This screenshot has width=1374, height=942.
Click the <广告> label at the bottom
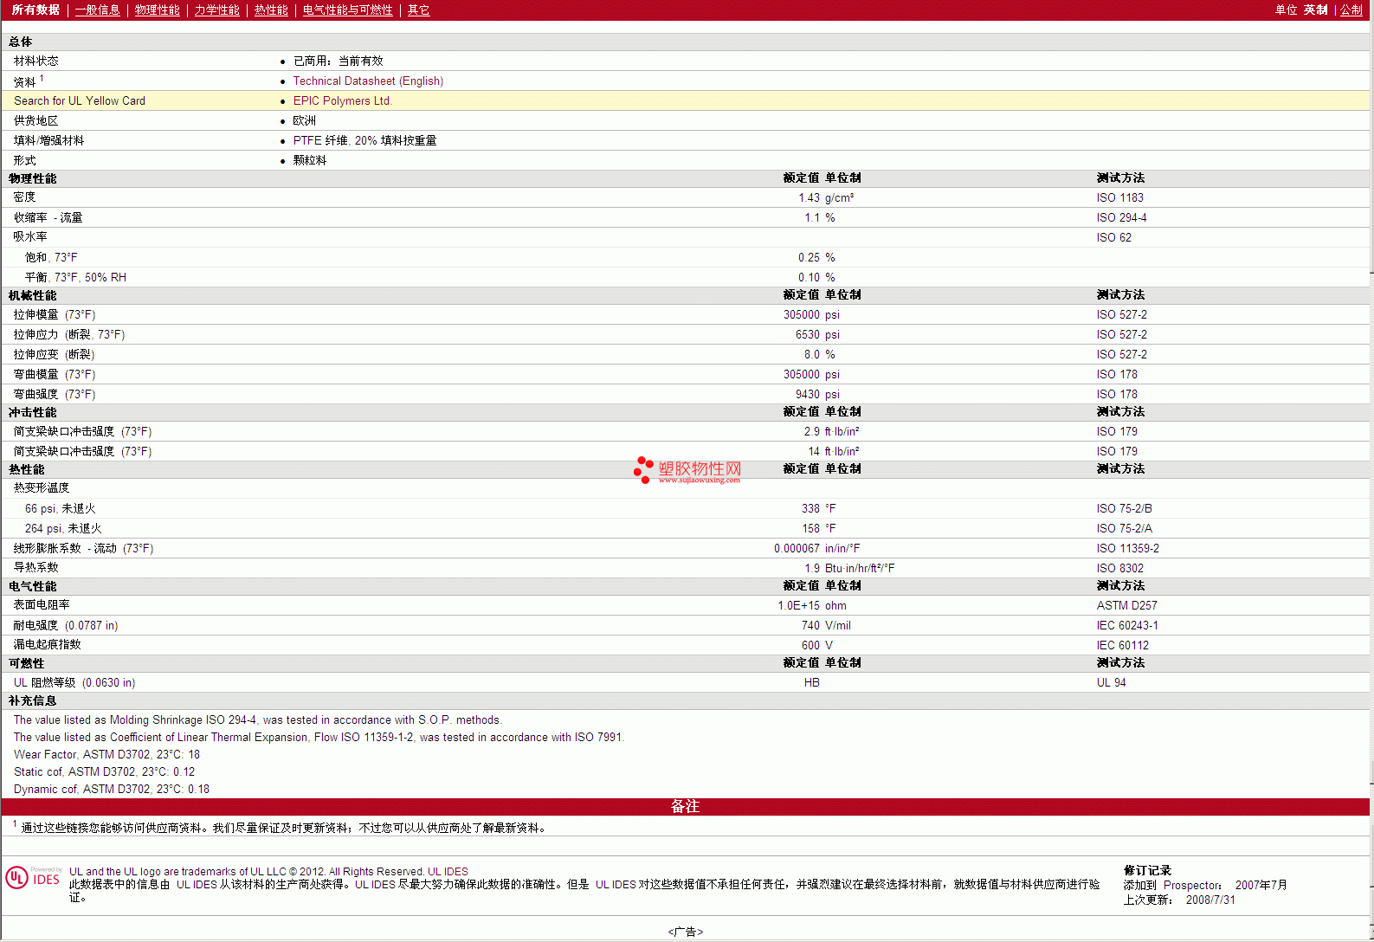pos(685,932)
